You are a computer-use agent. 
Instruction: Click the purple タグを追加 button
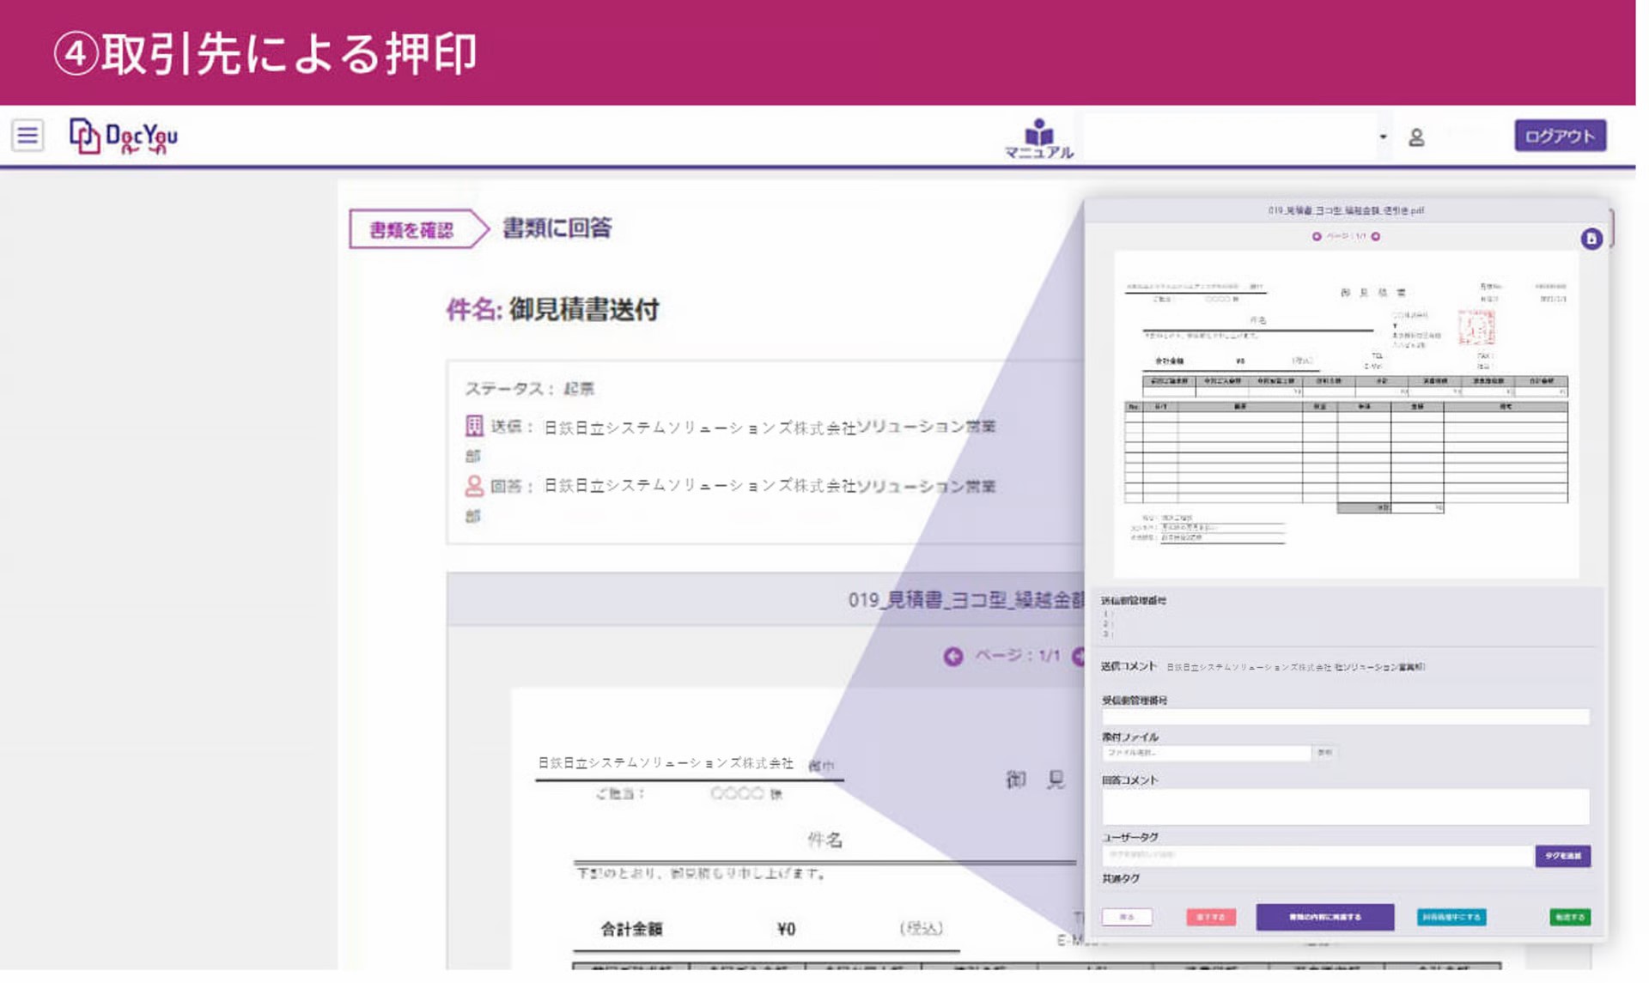1562,856
